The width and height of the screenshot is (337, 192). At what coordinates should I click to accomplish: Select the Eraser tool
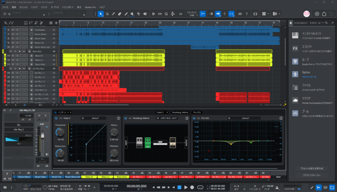tap(120, 14)
